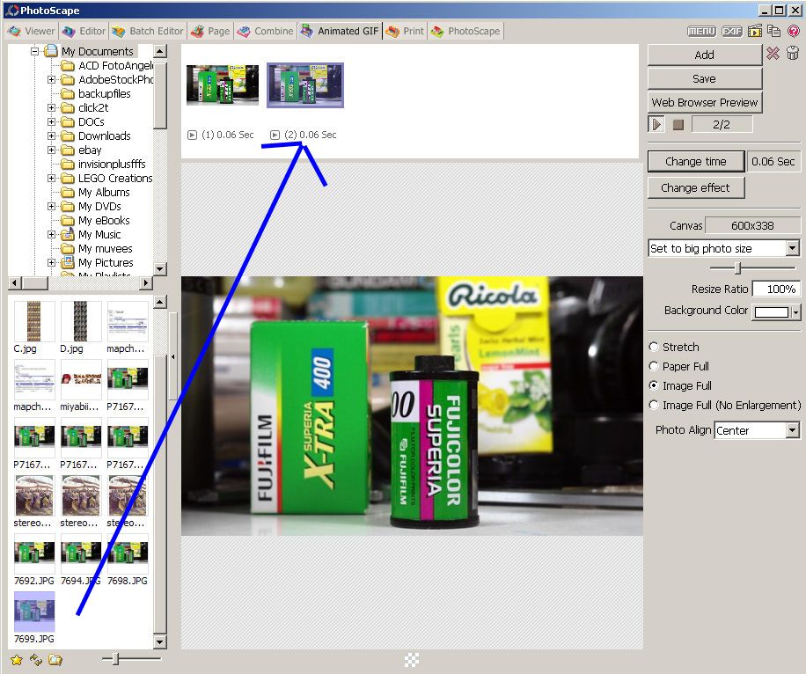Click the Add button
Image resolution: width=806 pixels, height=674 pixels.
(704, 55)
